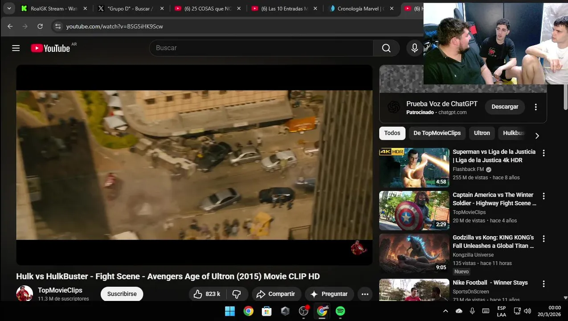The height and width of the screenshot is (321, 568).
Task: Reload the page
Action: [40, 26]
